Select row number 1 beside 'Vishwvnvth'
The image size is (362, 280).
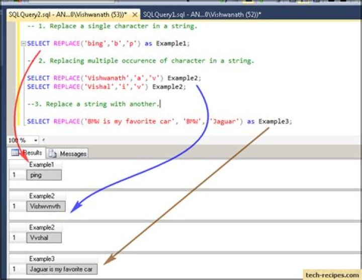click(x=18, y=206)
